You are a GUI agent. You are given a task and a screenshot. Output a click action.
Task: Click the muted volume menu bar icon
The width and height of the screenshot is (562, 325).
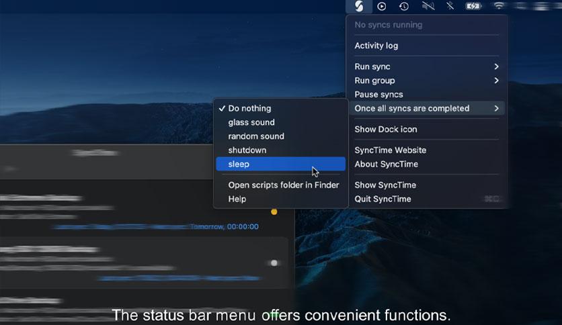428,6
